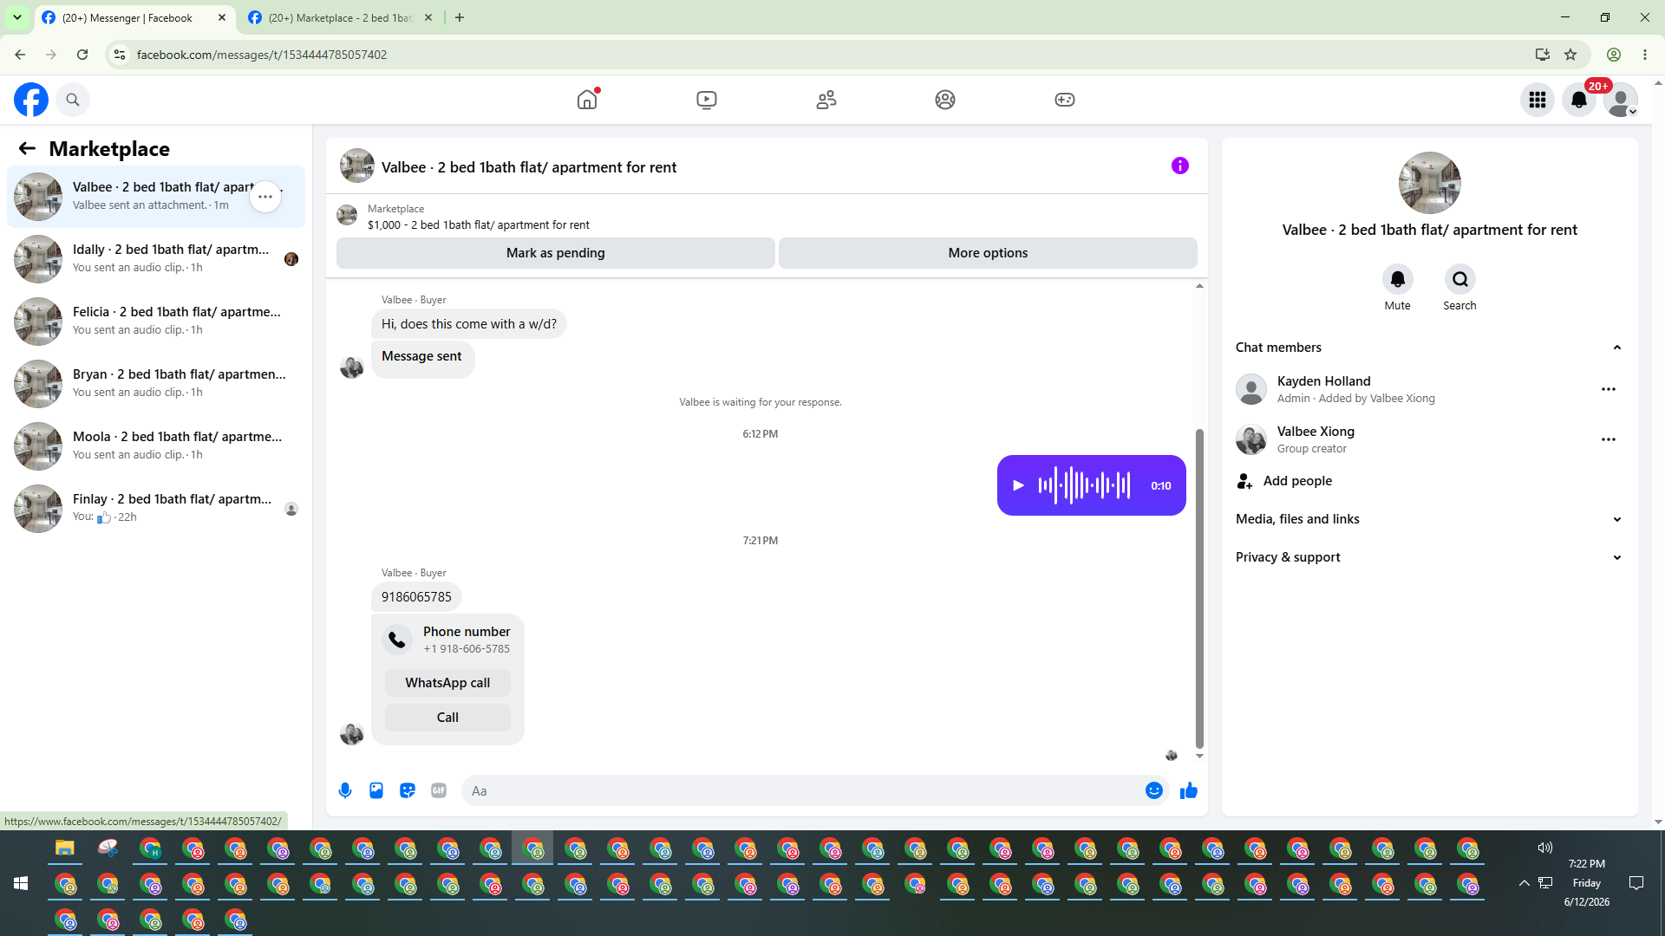Go back from Marketplace chats list
1665x936 pixels.
[x=27, y=148]
